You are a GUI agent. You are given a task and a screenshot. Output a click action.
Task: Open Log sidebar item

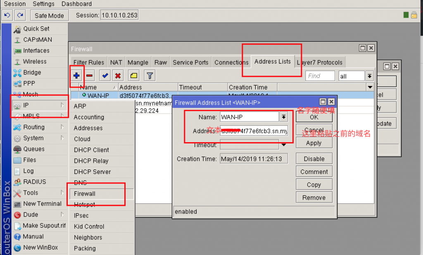point(39,171)
